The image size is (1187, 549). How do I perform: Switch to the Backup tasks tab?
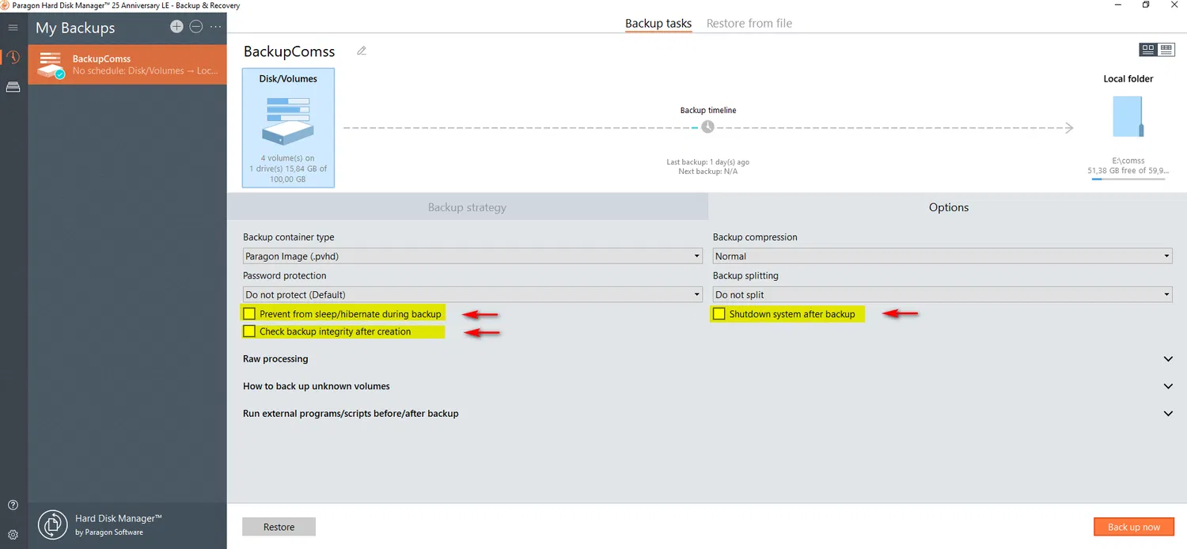[x=658, y=24]
